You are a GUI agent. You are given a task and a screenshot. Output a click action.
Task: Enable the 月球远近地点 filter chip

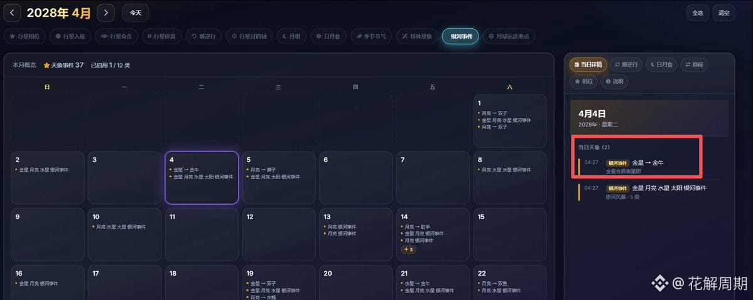coord(509,36)
